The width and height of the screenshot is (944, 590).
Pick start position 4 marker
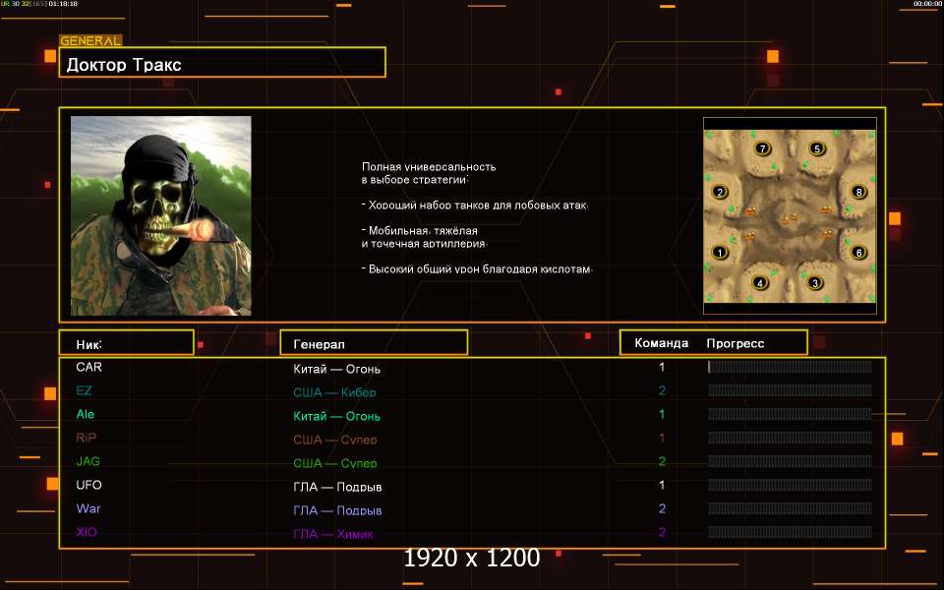click(759, 283)
